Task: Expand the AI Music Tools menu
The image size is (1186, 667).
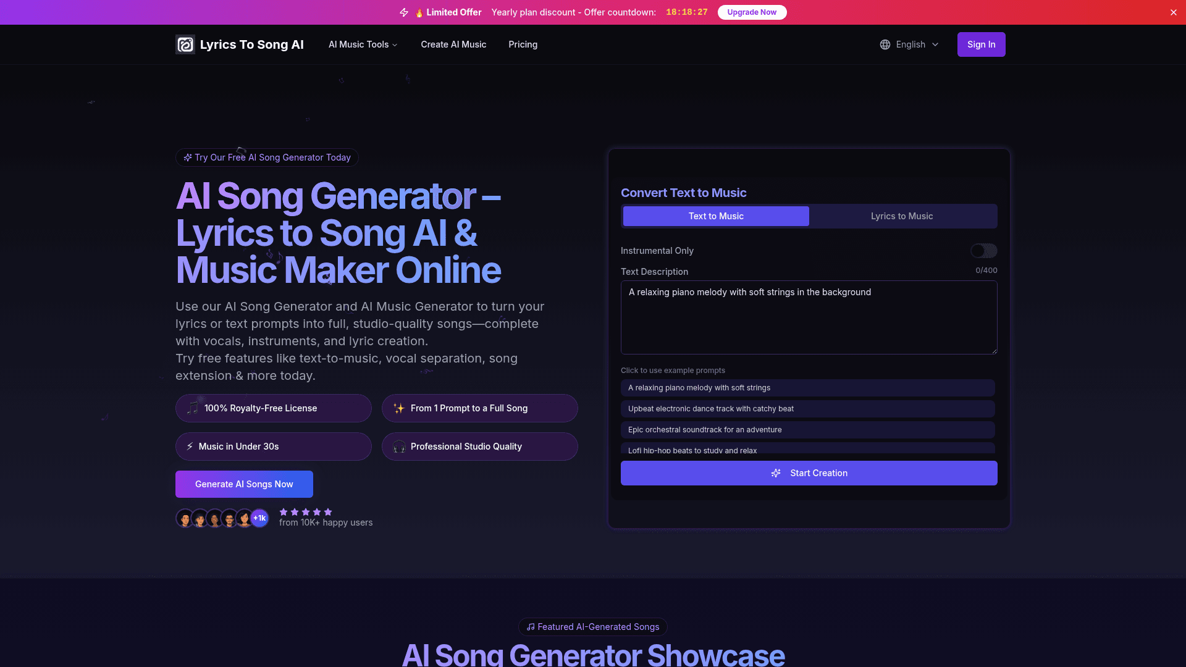Action: click(363, 44)
